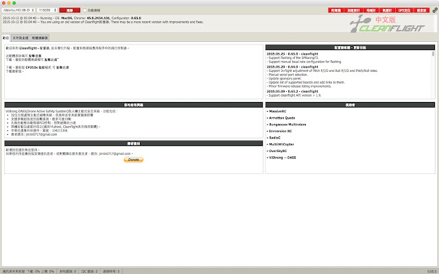Open the RadioC sponsor link
This screenshot has width=439, height=274.
click(274, 138)
